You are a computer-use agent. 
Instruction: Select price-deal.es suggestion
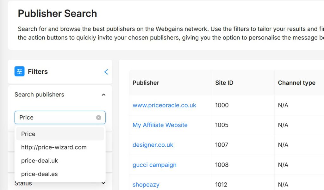(60, 174)
